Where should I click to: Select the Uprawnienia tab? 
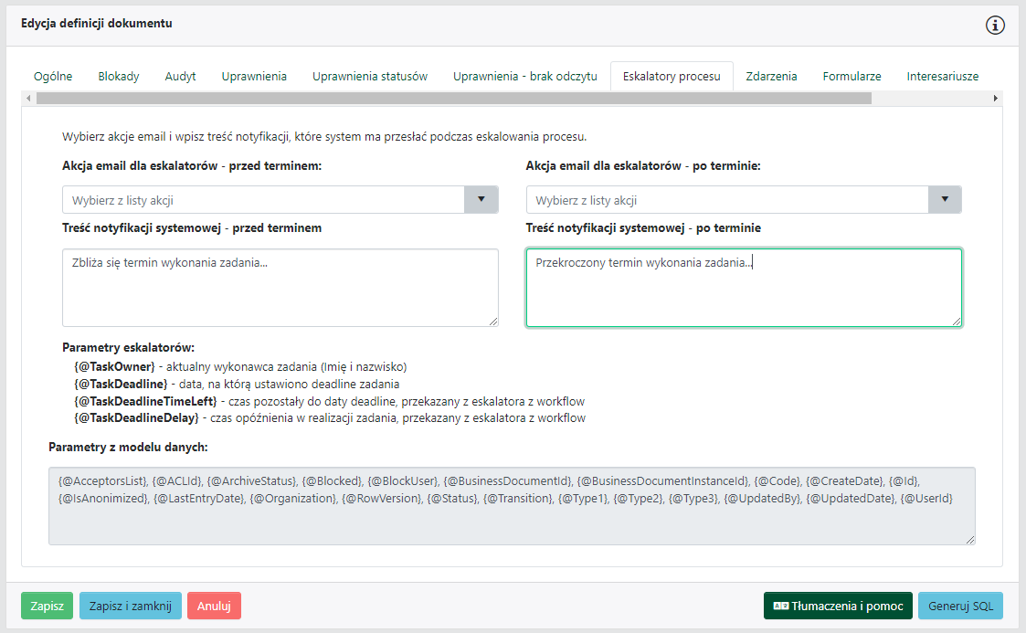coord(254,77)
